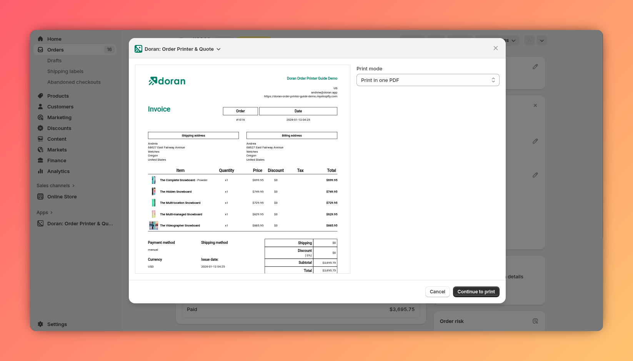Click the Order risk heading in background

point(452,321)
